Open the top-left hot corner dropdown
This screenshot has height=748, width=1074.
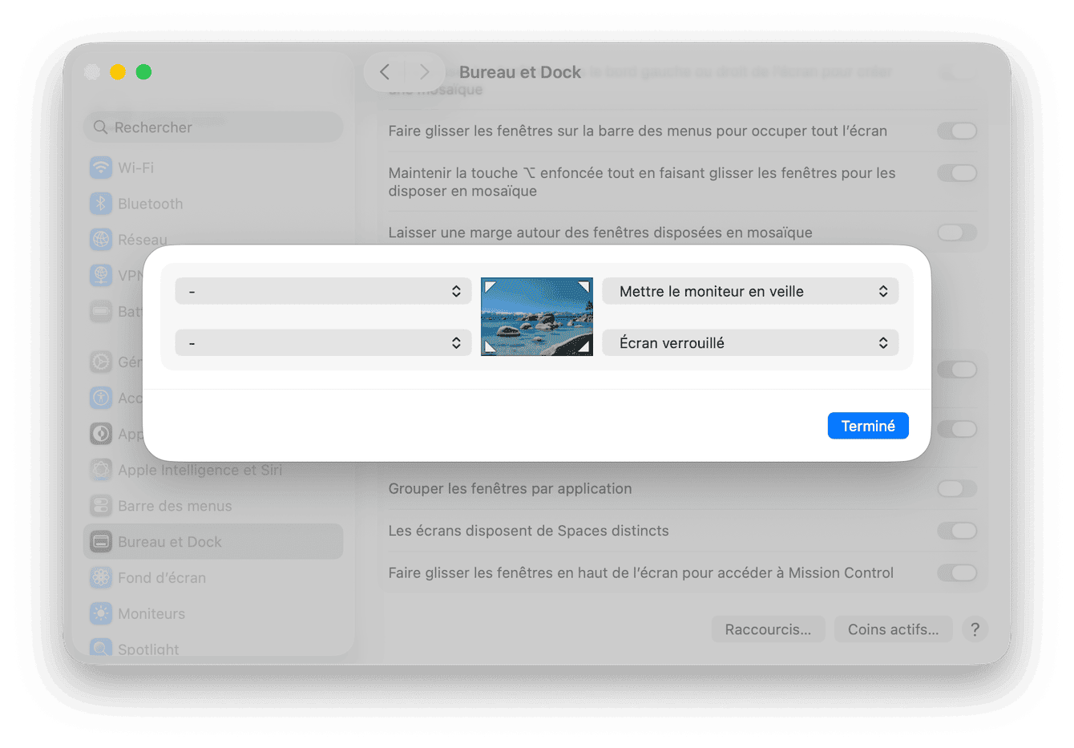[323, 291]
